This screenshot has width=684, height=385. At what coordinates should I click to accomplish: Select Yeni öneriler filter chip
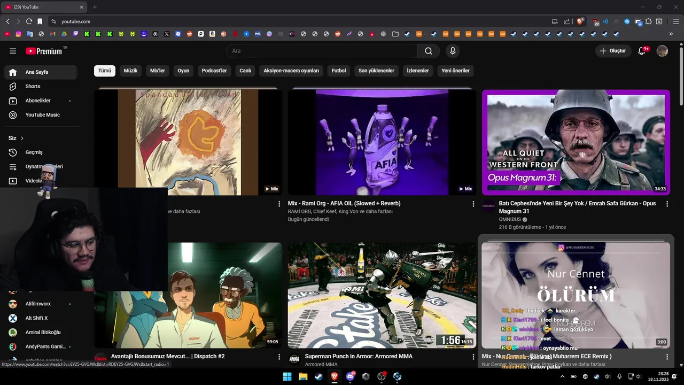pos(455,71)
